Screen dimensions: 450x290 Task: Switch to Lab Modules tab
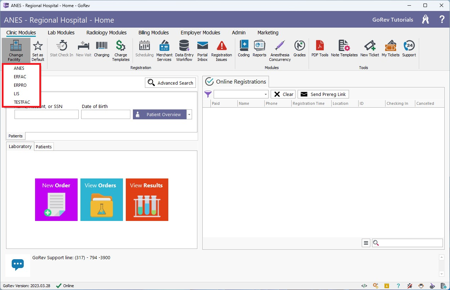point(61,33)
